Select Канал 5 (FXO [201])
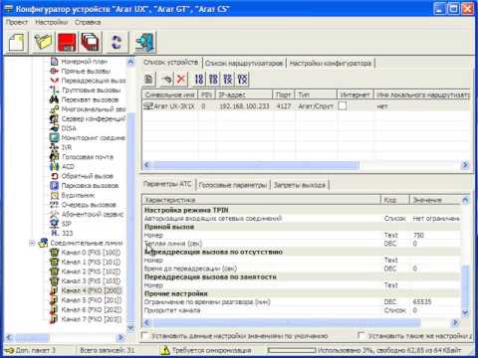The width and height of the screenshot is (478, 358). point(92,300)
